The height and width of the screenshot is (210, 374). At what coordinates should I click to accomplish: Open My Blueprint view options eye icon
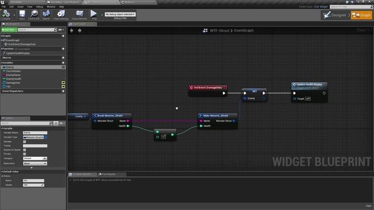coord(61,30)
